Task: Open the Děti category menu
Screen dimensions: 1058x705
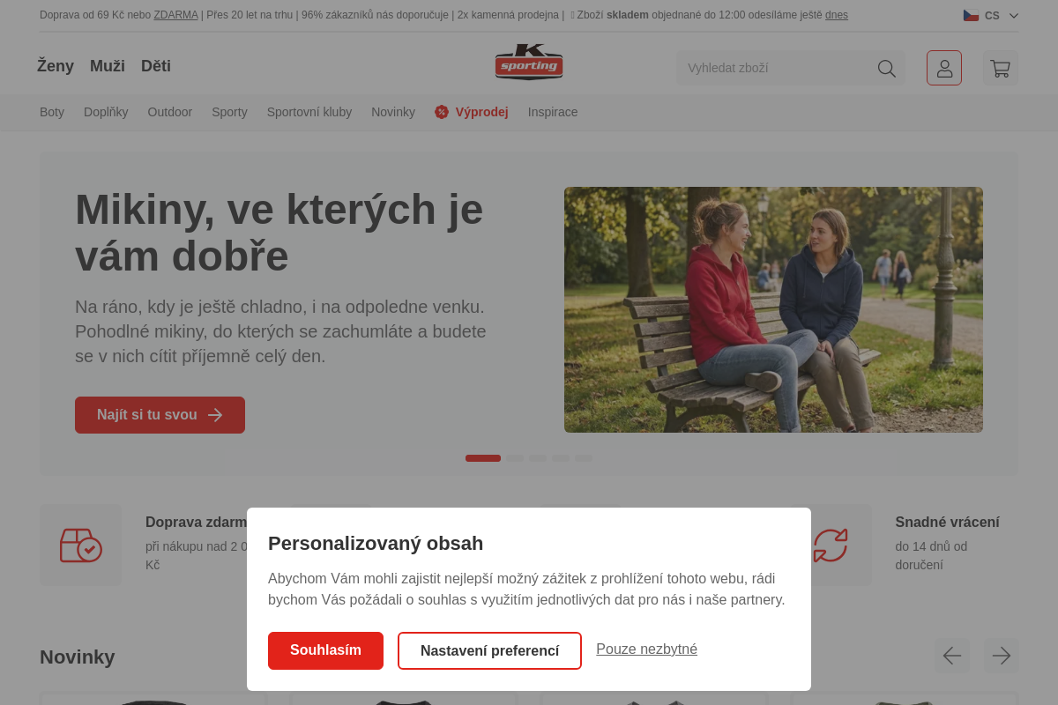Action: click(156, 66)
